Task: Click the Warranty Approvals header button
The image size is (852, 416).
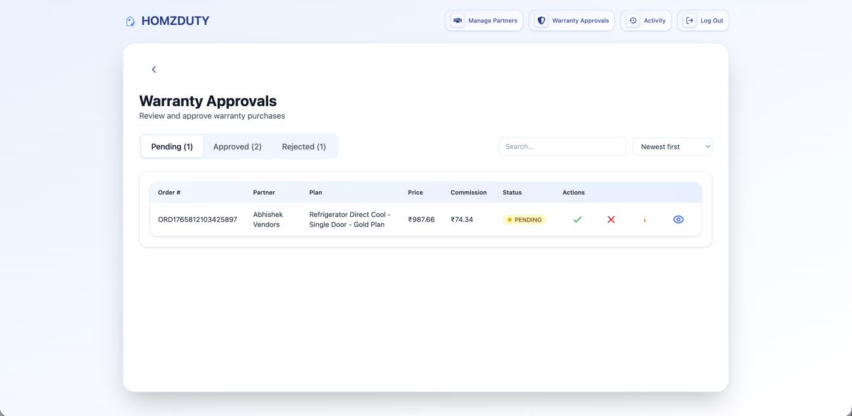Action: click(571, 20)
